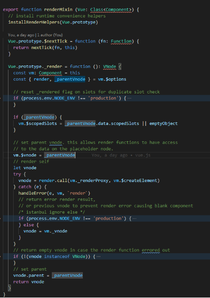Image resolution: width=210 pixels, height=298 pixels.
Task: Expand the folded block inside catch clause
Action: (x=135, y=219)
